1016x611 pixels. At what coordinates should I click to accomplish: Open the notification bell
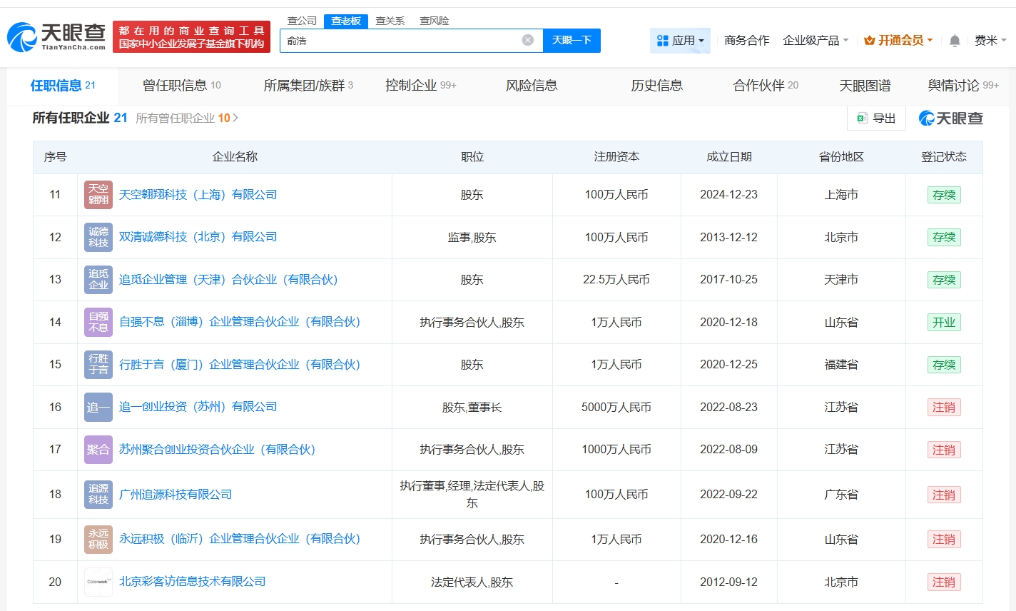[955, 41]
